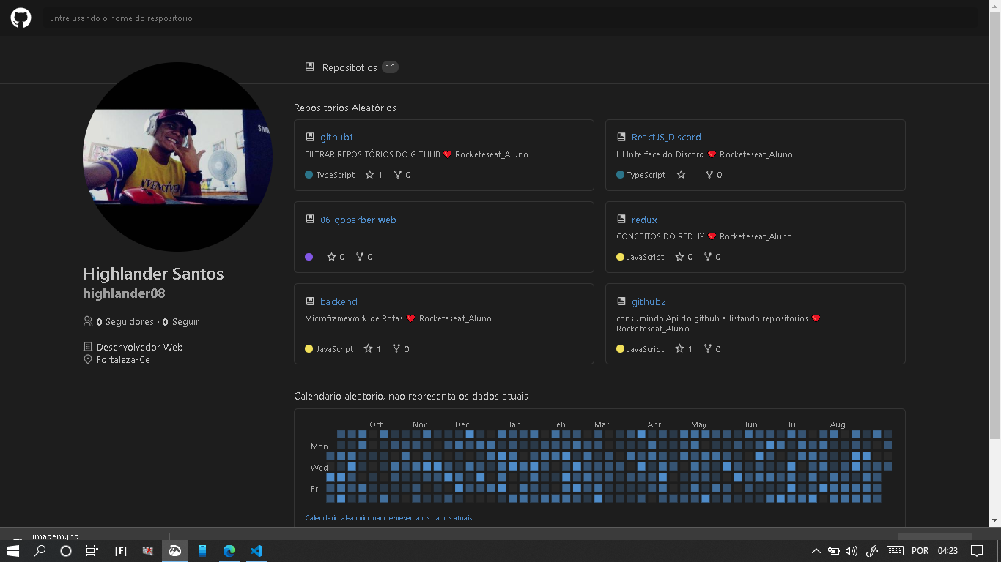Open the 06-gobarber-web repository link
The height and width of the screenshot is (562, 1001).
[358, 219]
